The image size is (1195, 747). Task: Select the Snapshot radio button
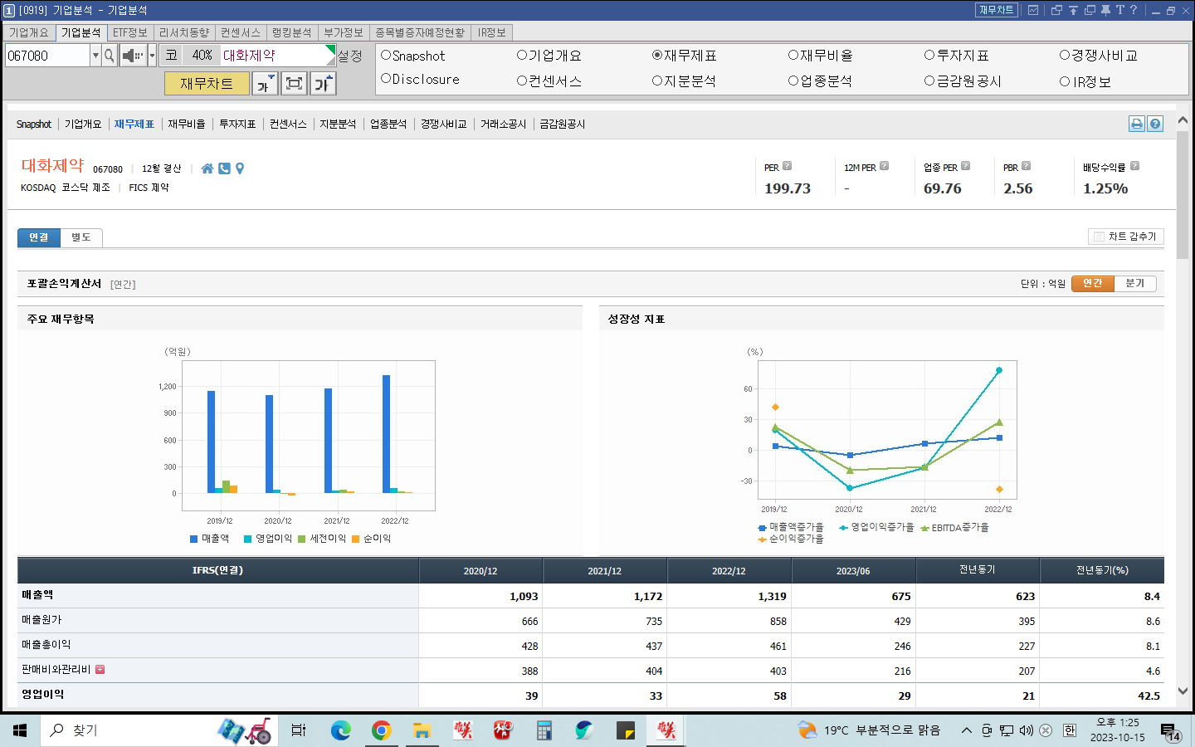(386, 56)
